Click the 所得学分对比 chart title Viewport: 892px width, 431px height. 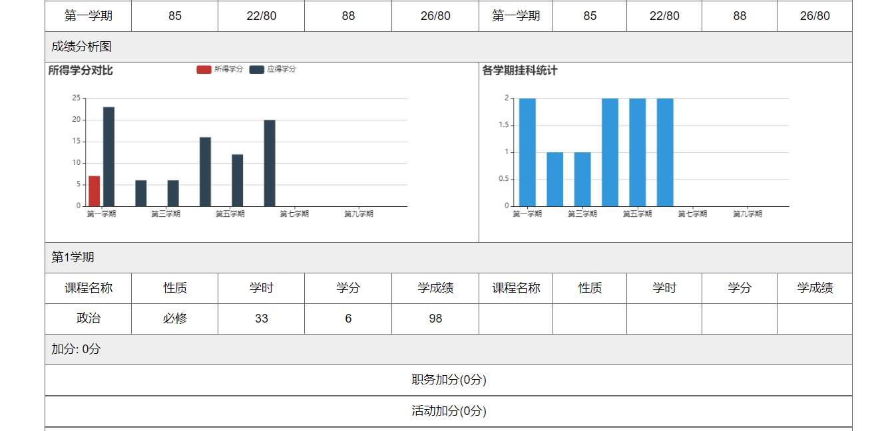coord(81,71)
